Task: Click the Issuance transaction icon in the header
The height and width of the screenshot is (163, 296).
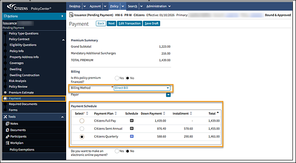Action: pos(71,15)
